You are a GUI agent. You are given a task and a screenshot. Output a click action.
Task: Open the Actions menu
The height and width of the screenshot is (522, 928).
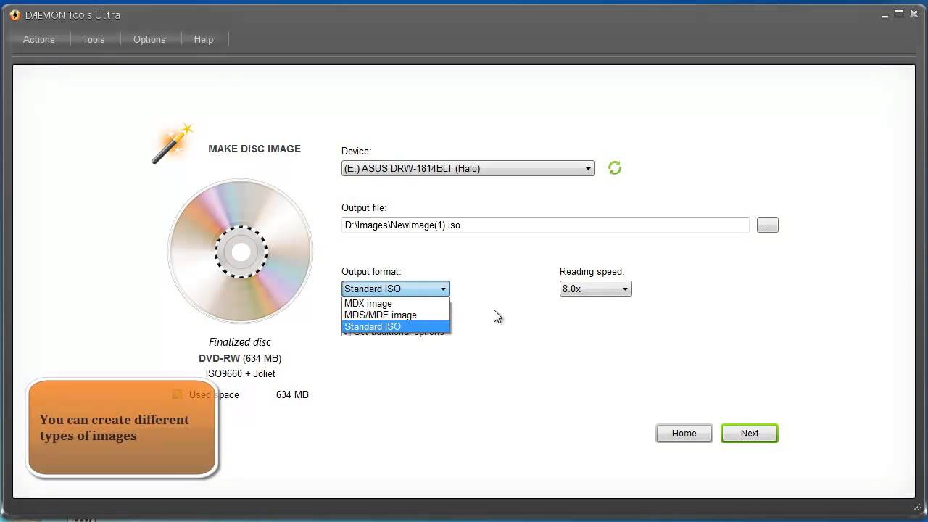[38, 39]
